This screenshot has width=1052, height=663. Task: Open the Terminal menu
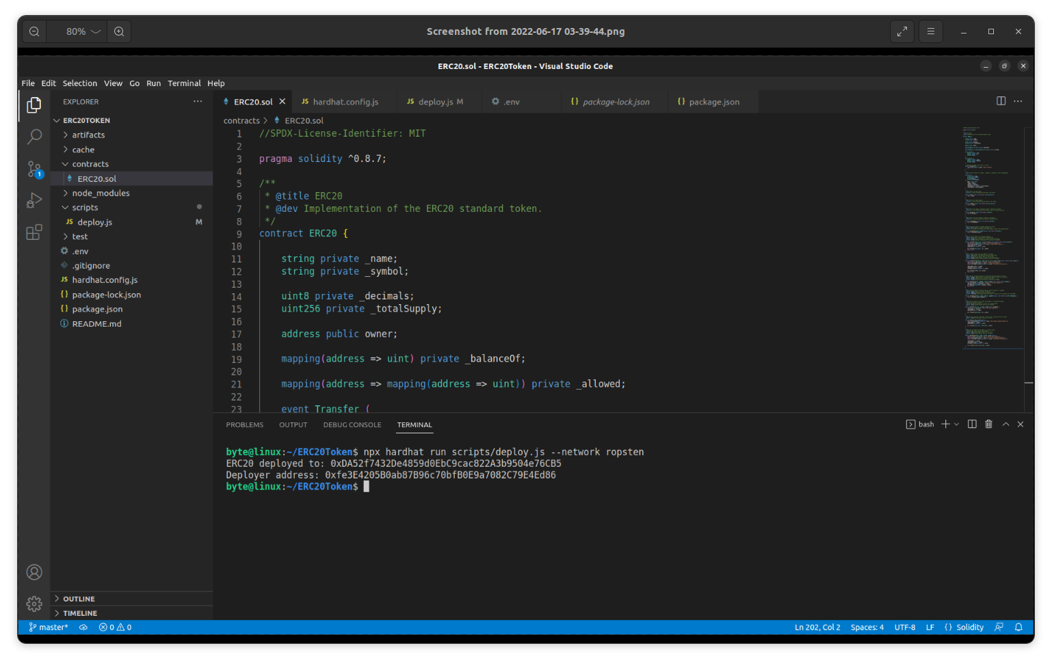[185, 83]
